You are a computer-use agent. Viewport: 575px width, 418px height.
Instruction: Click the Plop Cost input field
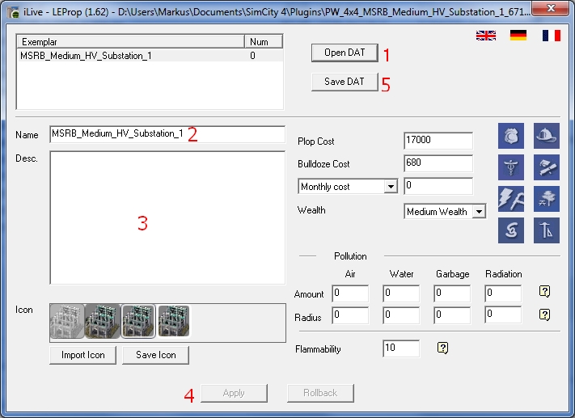438,141
